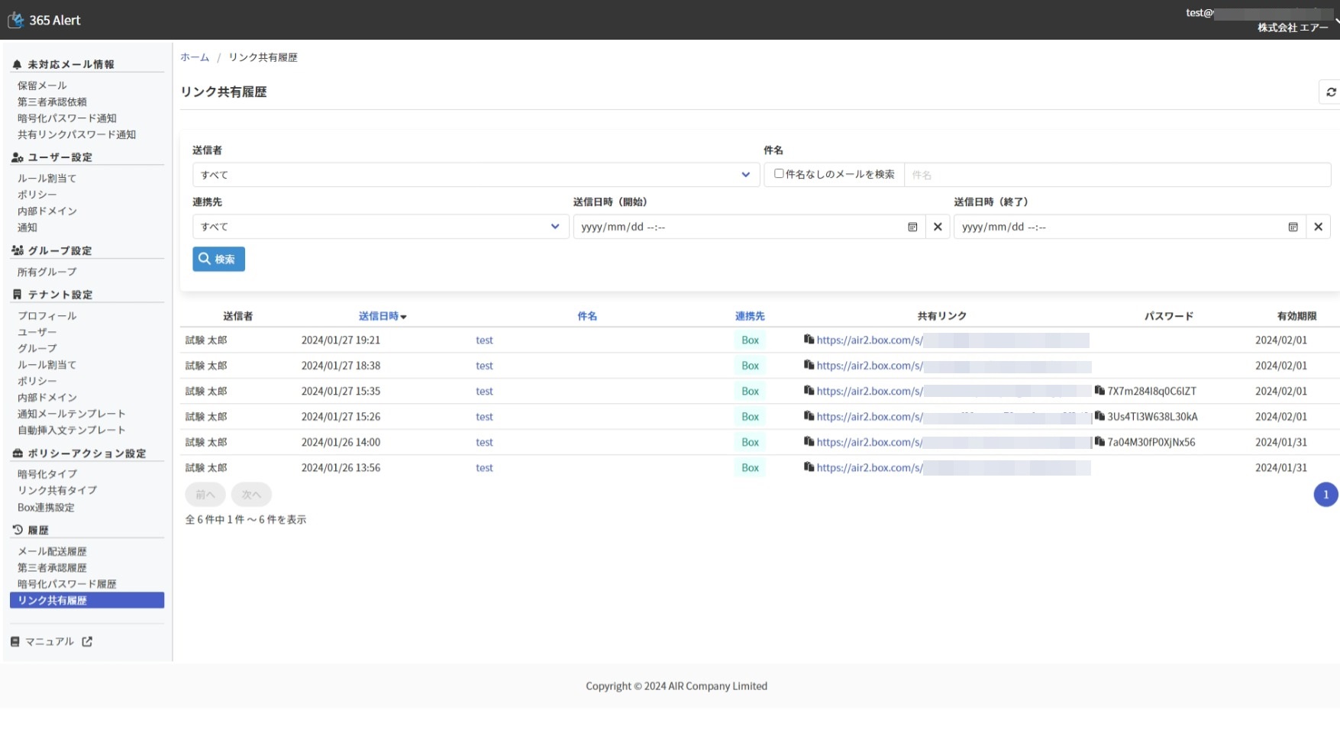Image resolution: width=1340 pixels, height=742 pixels.
Task: Copy password 7X7m284I8q0C6IZT using copy icon
Action: 1099,391
